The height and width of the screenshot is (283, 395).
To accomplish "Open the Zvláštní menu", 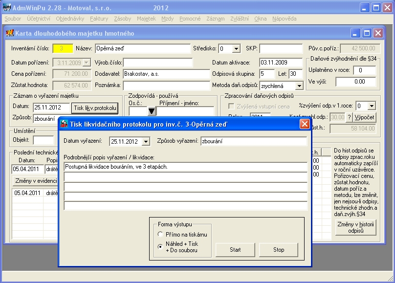I will 240,19.
